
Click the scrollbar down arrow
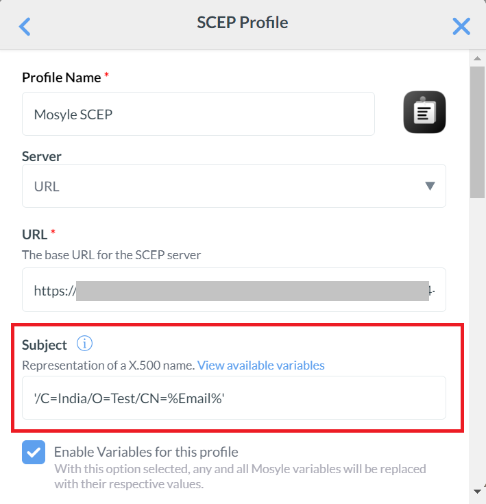point(477,491)
